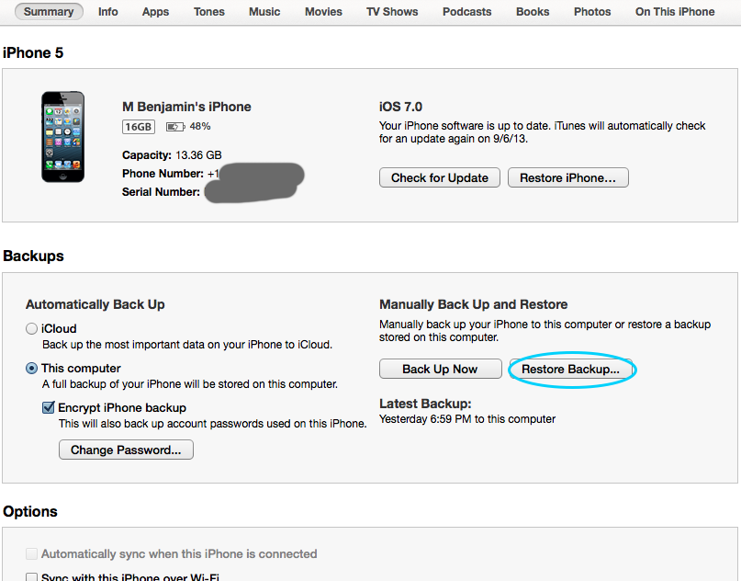Open the Info tab
Screen dimensions: 741x581
click(107, 11)
